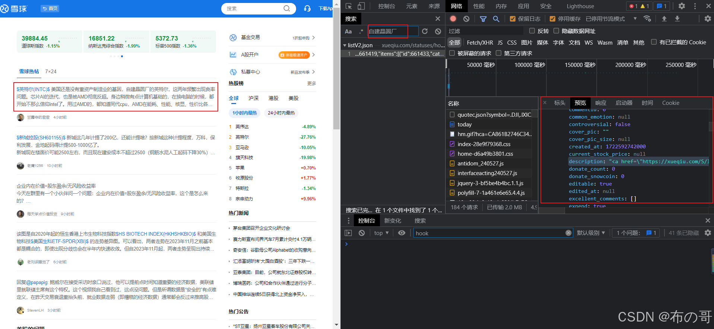Open the 标头 headers tab
Viewport: 714px width, 329px height.
click(x=560, y=103)
